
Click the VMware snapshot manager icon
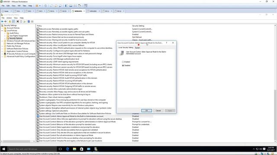[x=61, y=6]
